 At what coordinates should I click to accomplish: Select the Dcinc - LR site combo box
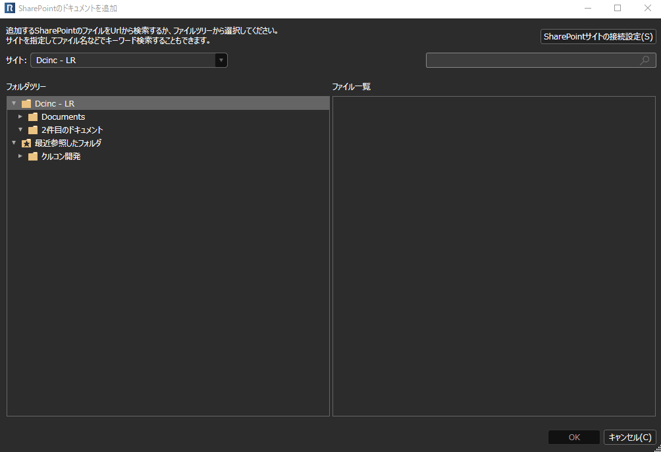[129, 61]
